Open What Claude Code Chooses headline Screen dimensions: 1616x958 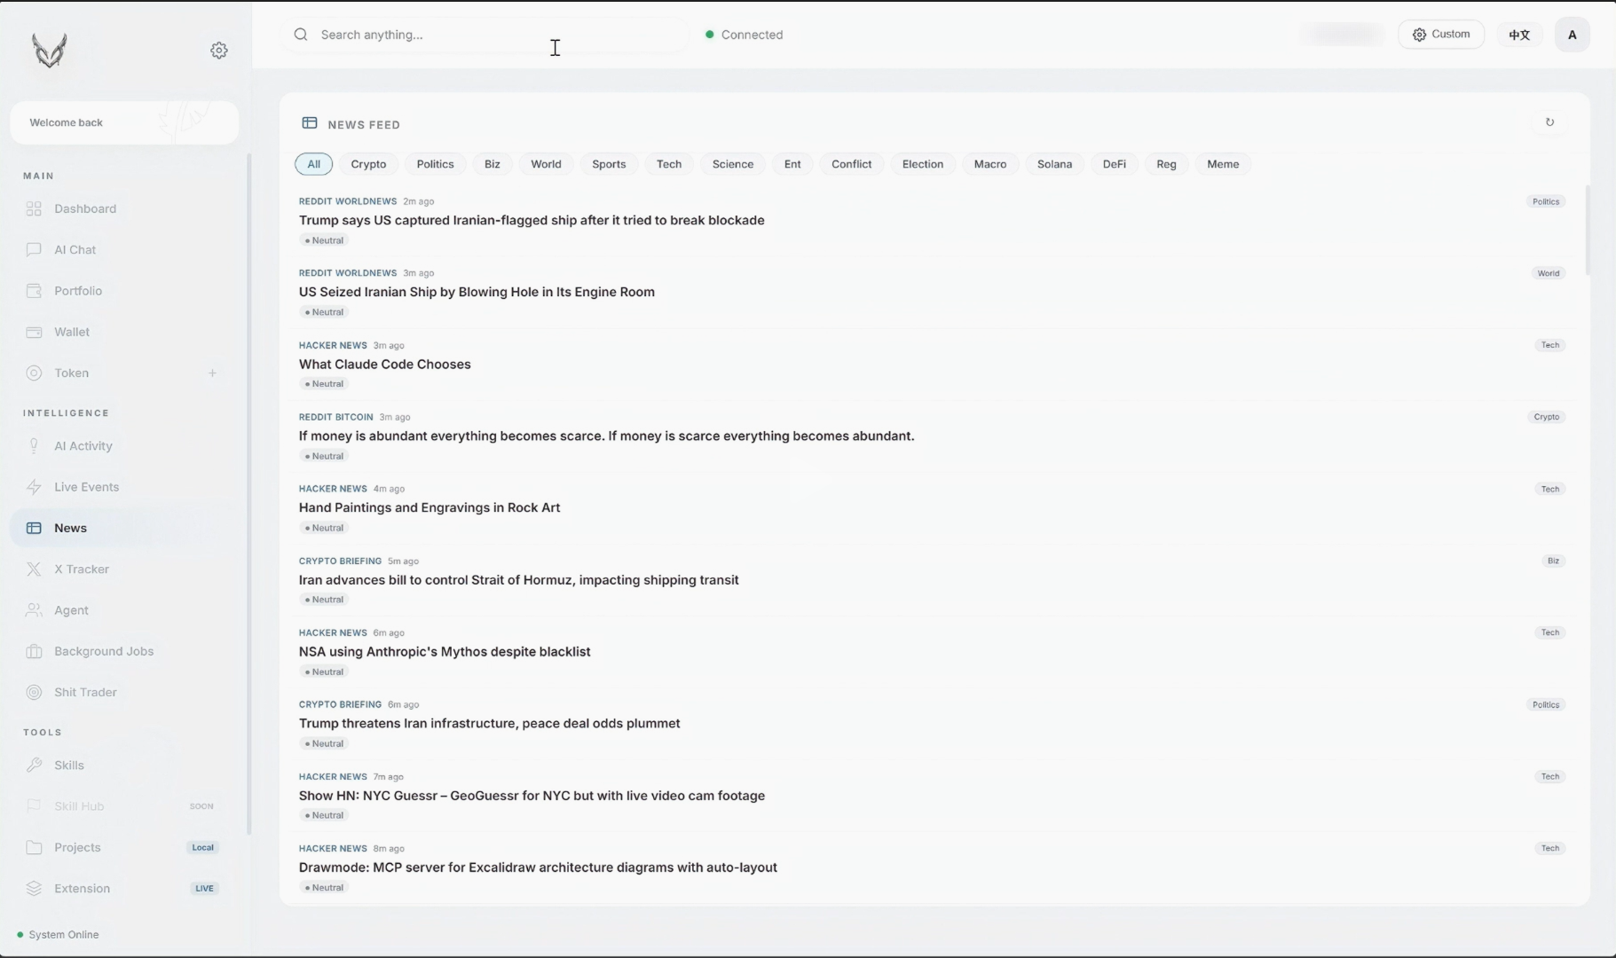(x=385, y=364)
